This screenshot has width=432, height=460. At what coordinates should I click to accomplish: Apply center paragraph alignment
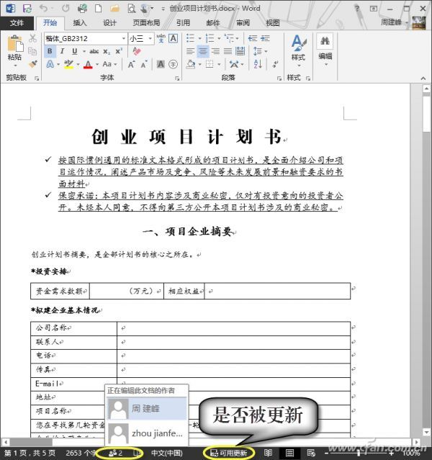tap(203, 51)
